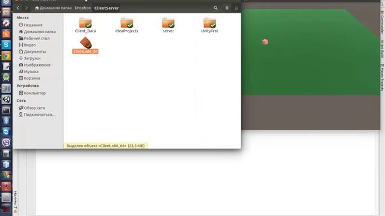Open Commander side tab in IDE
Screen dimensions: 385x216
tap(383, 22)
